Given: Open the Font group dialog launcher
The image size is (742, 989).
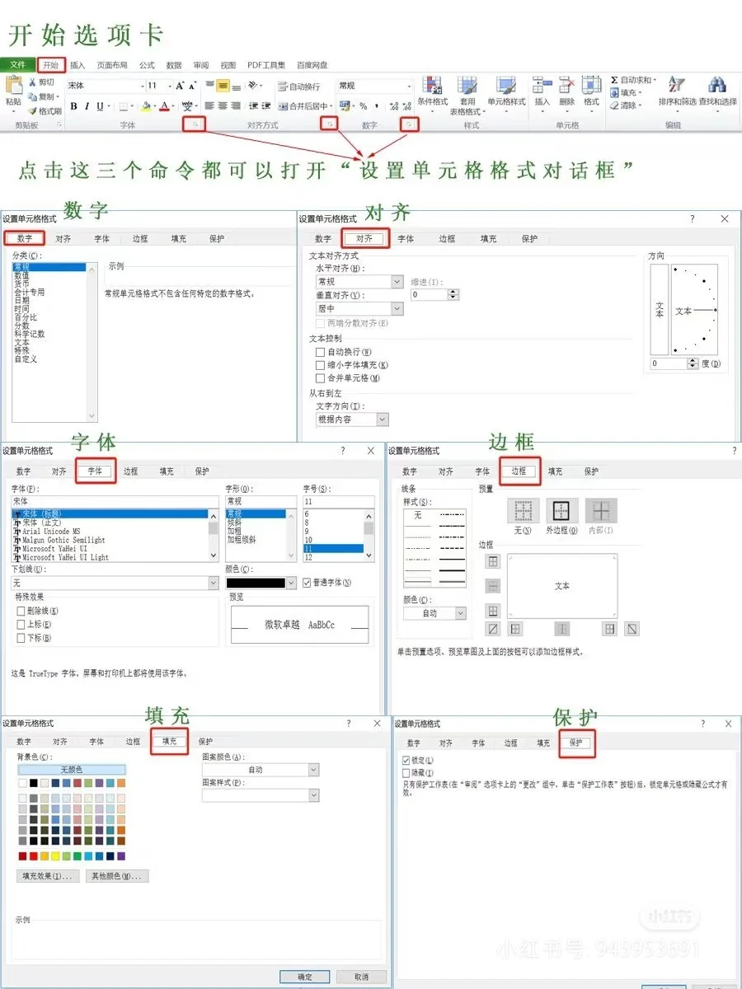Looking at the screenshot, I should [x=195, y=124].
